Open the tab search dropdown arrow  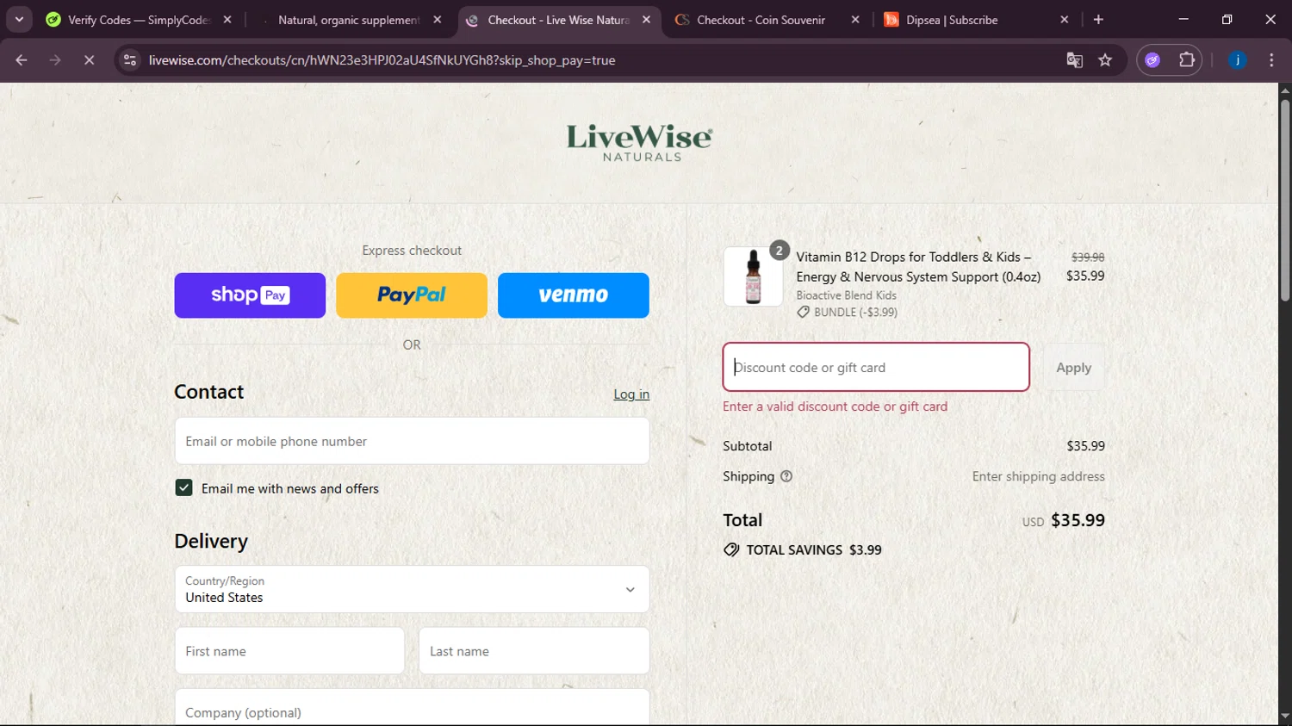click(x=19, y=19)
